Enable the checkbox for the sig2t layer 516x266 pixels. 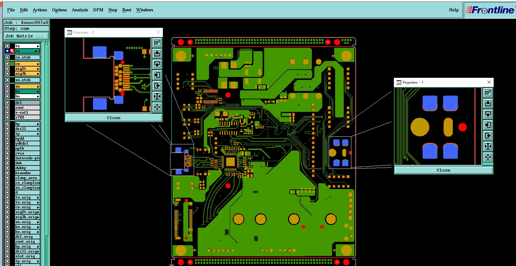coord(7,69)
